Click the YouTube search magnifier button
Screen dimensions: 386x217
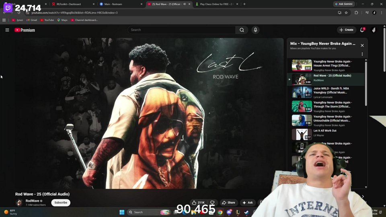[242, 30]
